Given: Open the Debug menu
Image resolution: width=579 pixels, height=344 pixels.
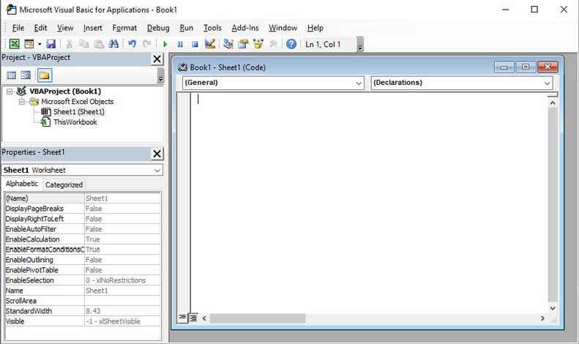Looking at the screenshot, I should [x=158, y=28].
